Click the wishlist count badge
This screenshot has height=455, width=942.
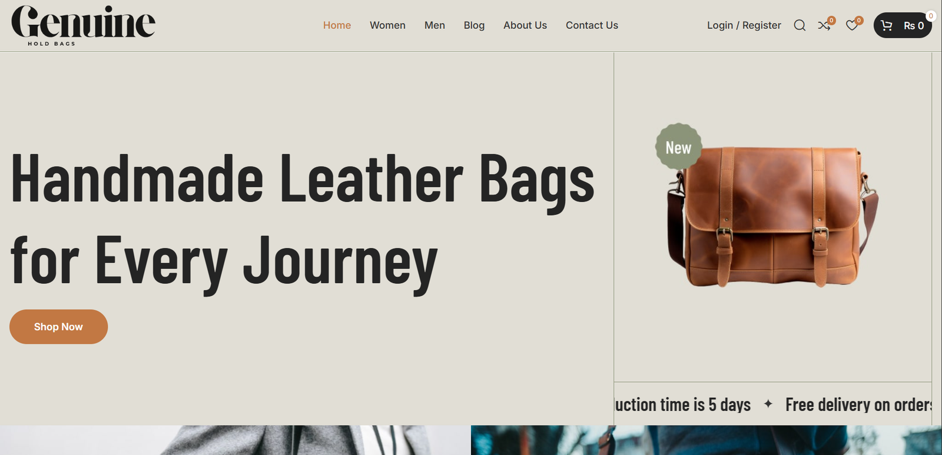pyautogui.click(x=859, y=20)
